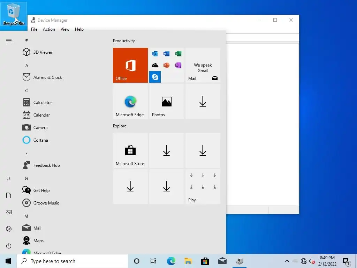Click the download tile right of Microsoft Store
Viewport: 357px width, 268px height.
(166, 150)
